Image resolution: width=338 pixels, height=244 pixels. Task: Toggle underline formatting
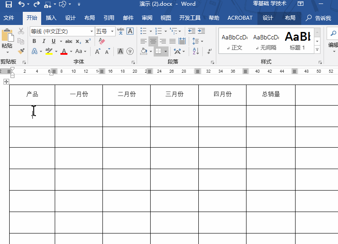53,41
